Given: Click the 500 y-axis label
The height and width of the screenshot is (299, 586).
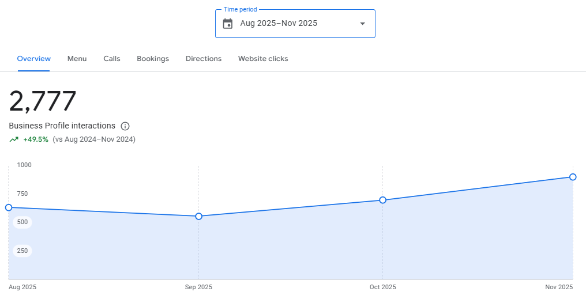Looking at the screenshot, I should [x=22, y=222].
